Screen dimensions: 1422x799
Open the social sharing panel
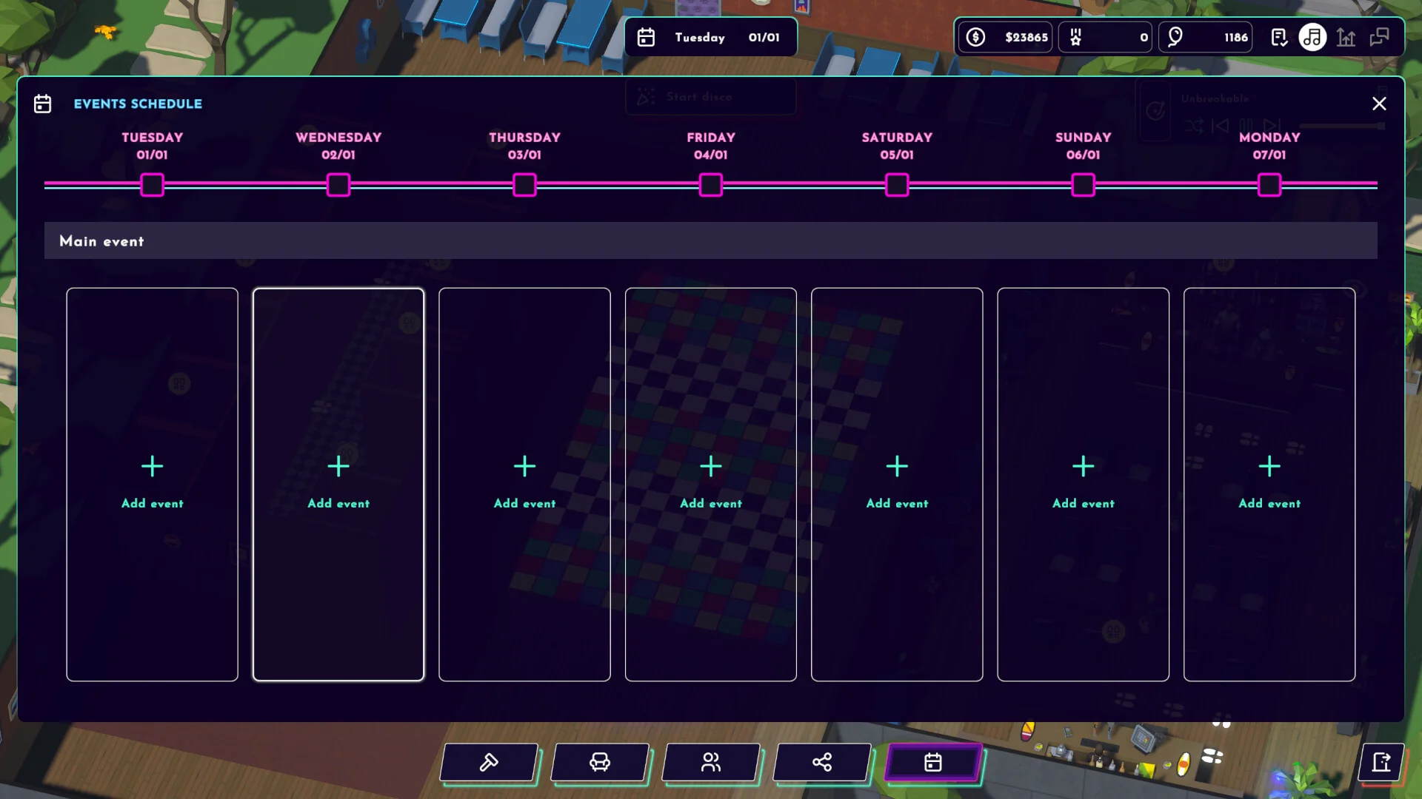(x=821, y=762)
